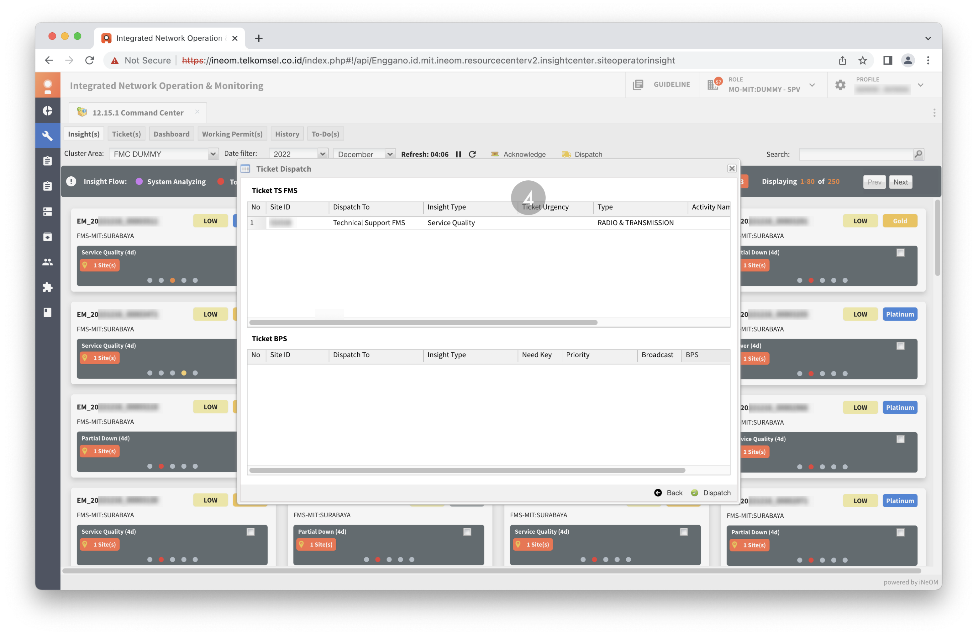973x635 pixels.
Task: Tick checkbox on Gold card's Partial Down panel
Action: coord(900,253)
